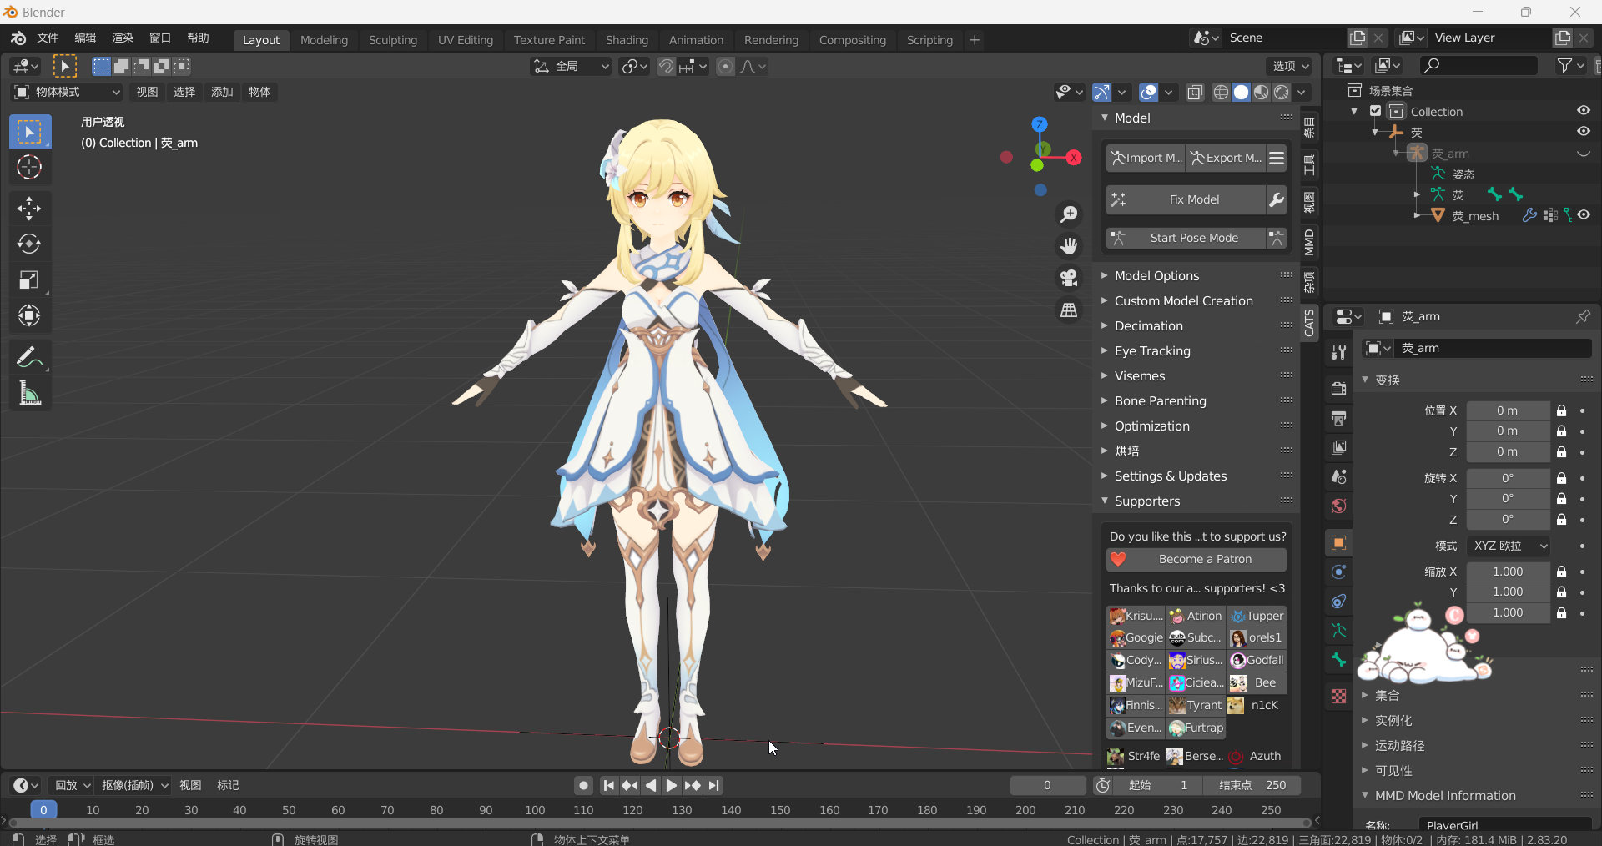
Task: Switch to UV Editing workspace tab
Action: coord(466,40)
